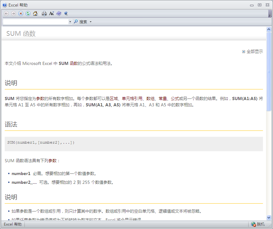
Task: Open the 区域 glossary link
Action: 114,99
